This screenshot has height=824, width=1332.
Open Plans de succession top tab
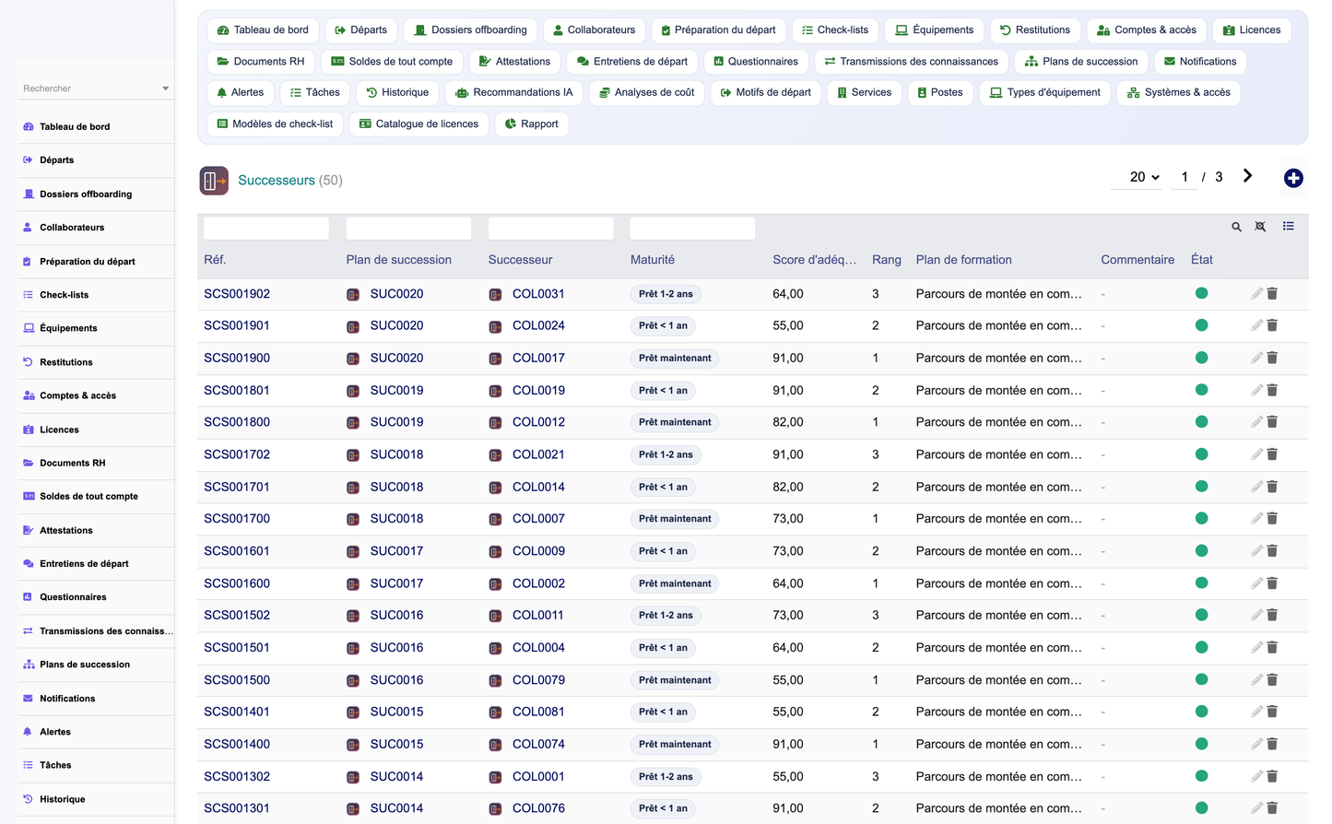point(1081,62)
